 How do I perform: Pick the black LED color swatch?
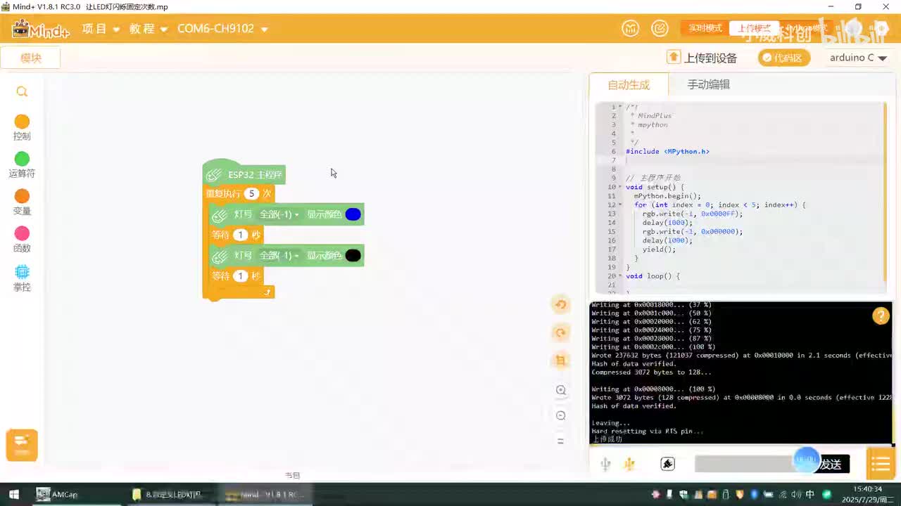point(353,255)
